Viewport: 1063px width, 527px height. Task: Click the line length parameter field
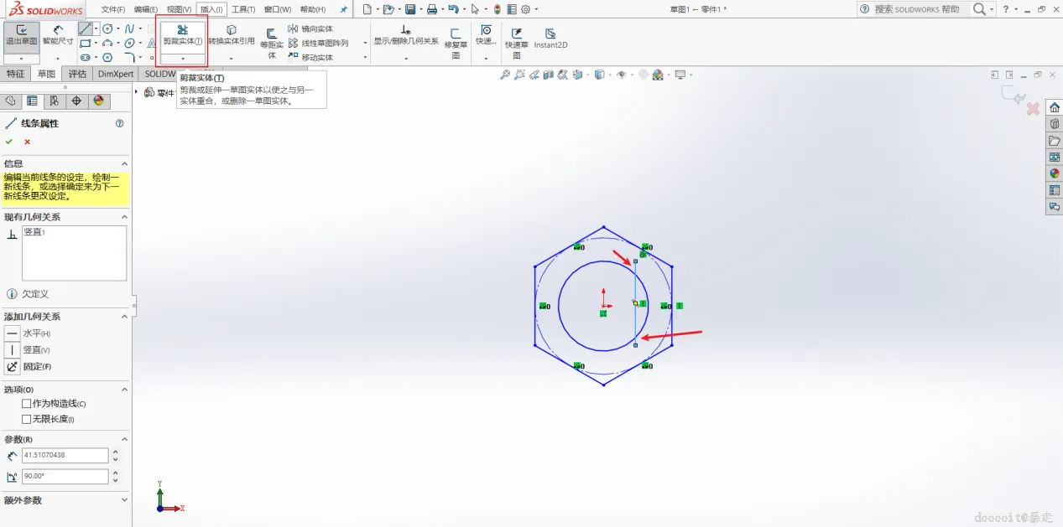click(x=65, y=456)
